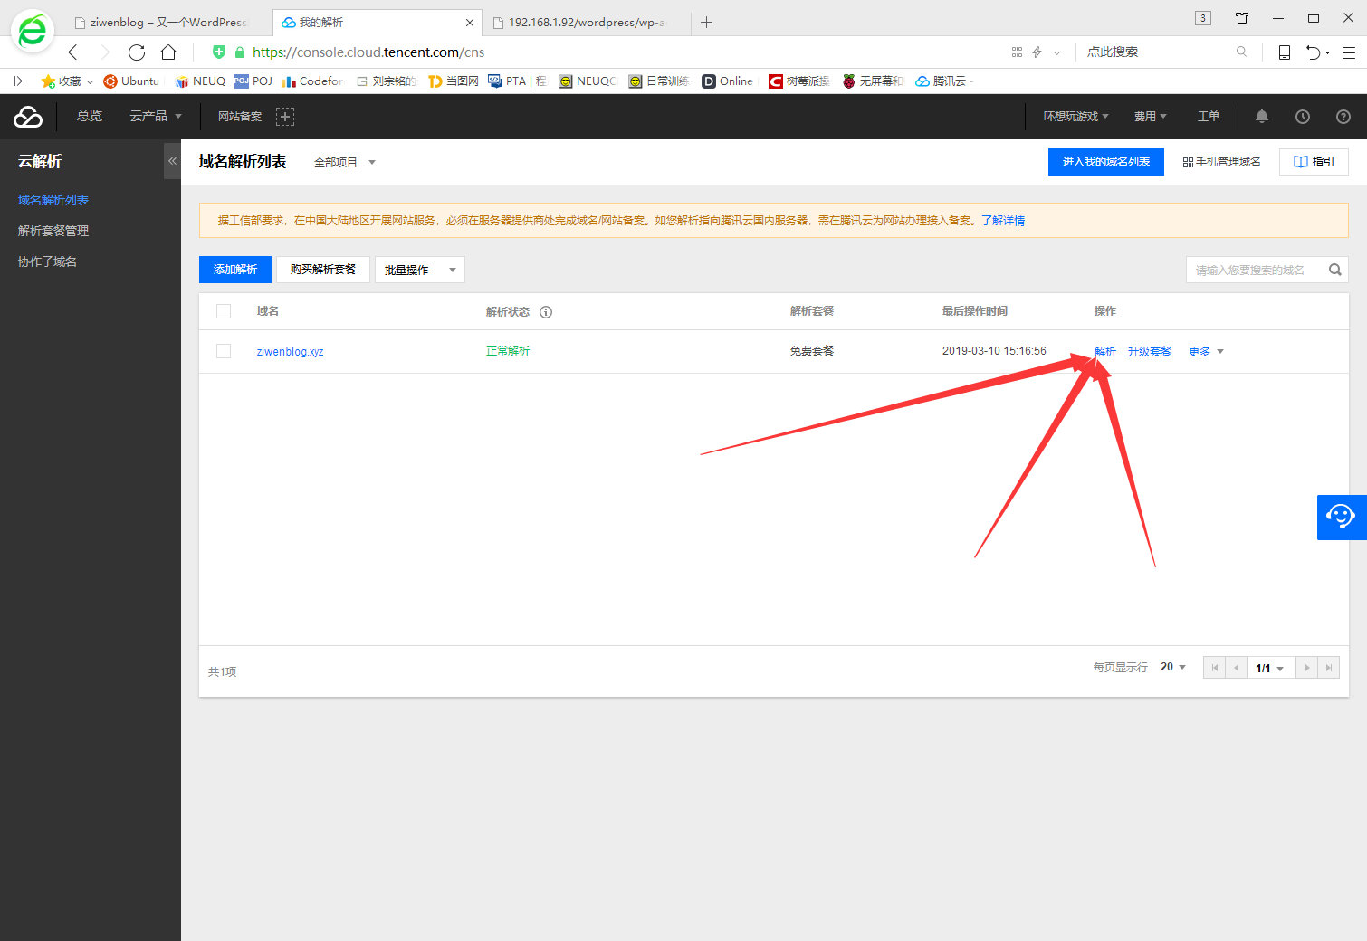Click the browser undo-close icon

pos(1314,52)
